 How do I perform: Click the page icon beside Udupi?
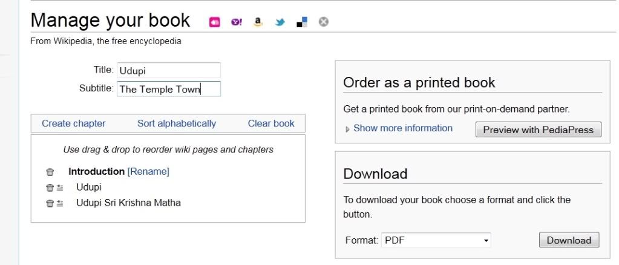pos(60,188)
